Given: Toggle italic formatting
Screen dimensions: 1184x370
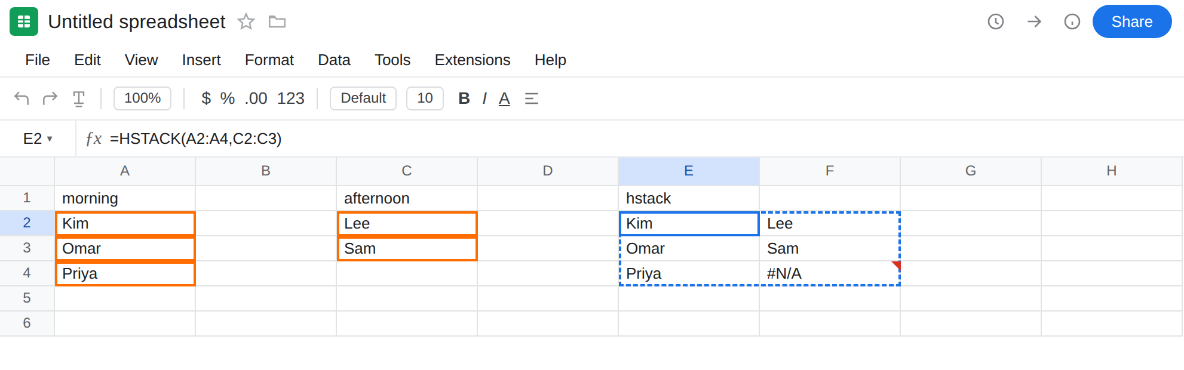Looking at the screenshot, I should pyautogui.click(x=484, y=98).
